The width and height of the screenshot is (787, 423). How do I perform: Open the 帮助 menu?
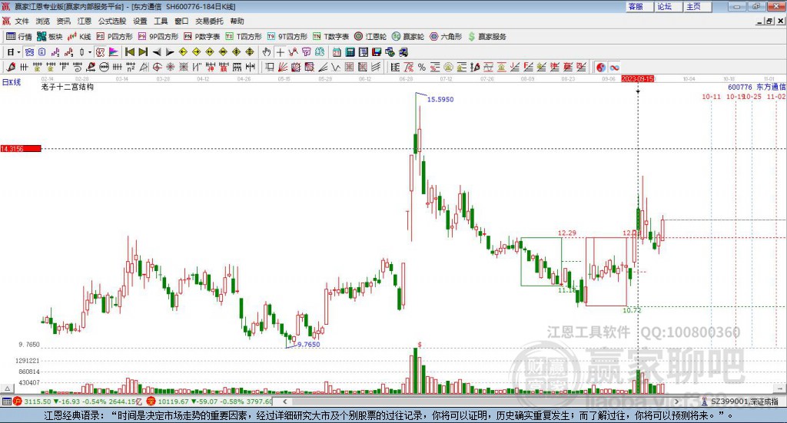click(x=237, y=21)
